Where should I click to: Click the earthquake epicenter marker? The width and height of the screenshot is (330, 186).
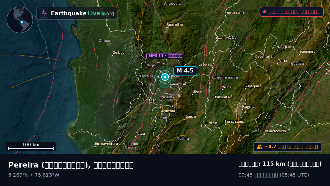(x=165, y=77)
